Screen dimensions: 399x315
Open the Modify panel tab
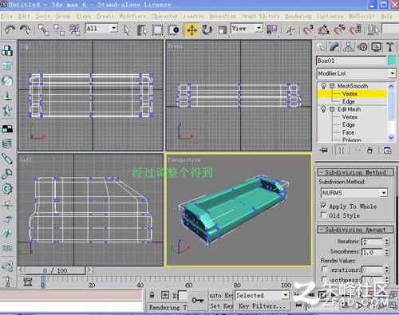pos(334,47)
